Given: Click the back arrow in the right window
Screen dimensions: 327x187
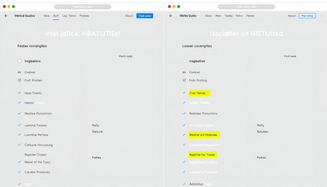Looking at the screenshot, I should 170,15.
